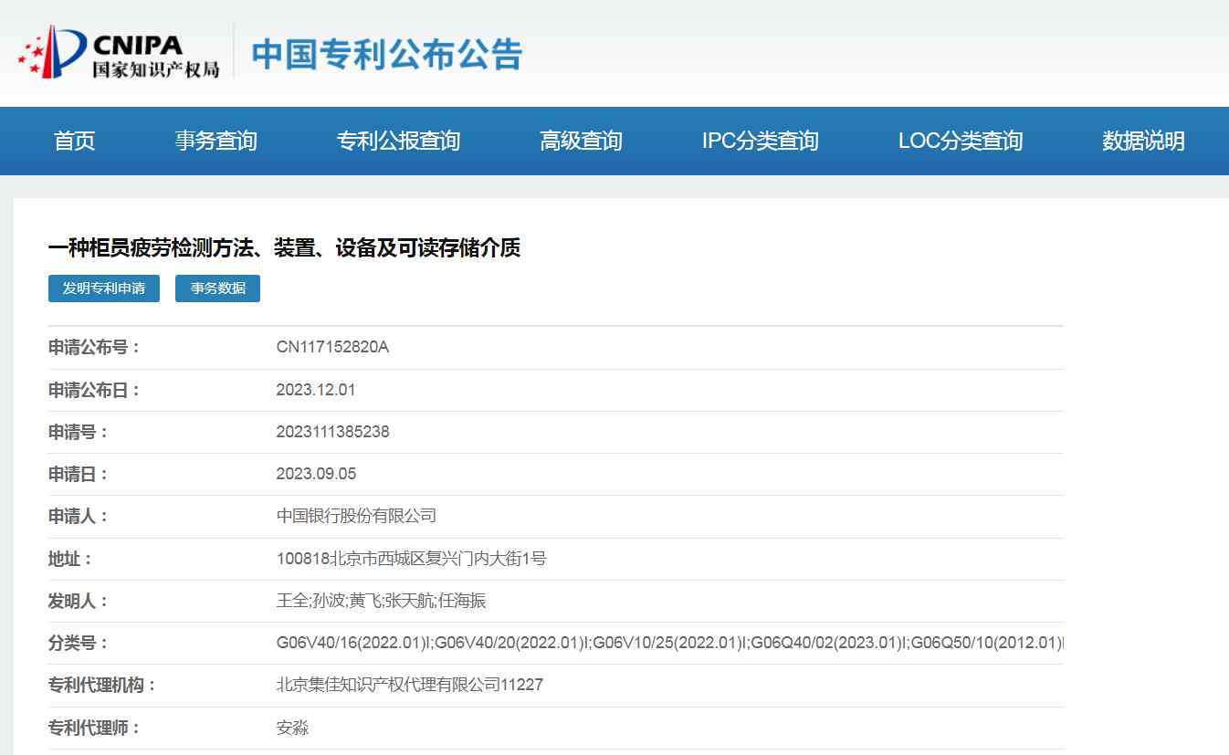Click the 事务数据 button
This screenshot has height=755, width=1229.
[x=217, y=288]
